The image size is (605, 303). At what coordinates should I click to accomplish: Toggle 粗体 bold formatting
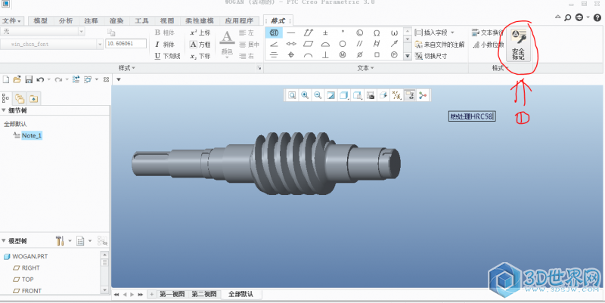tap(165, 32)
